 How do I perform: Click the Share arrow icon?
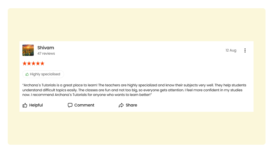click(121, 105)
